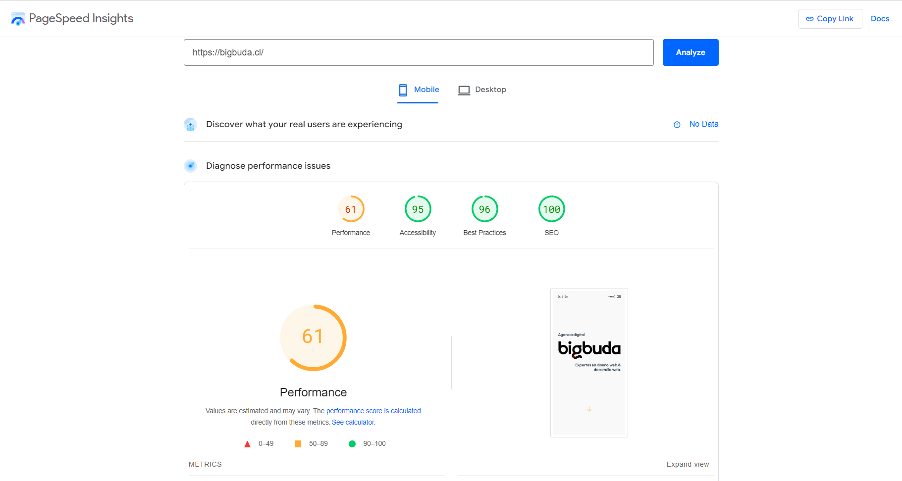The width and height of the screenshot is (902, 481).
Task: Switch to the Mobile tab
Action: [418, 90]
